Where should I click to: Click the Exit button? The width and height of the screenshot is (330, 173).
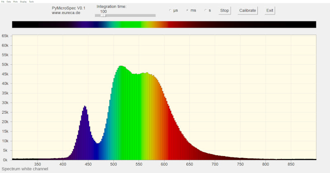(x=270, y=10)
